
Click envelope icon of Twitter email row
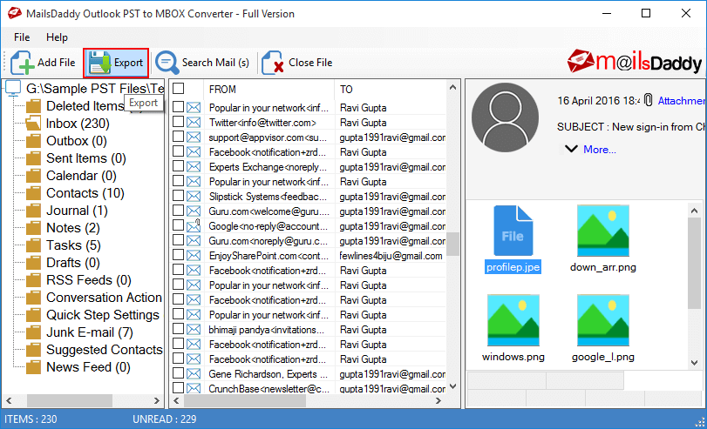(x=194, y=122)
